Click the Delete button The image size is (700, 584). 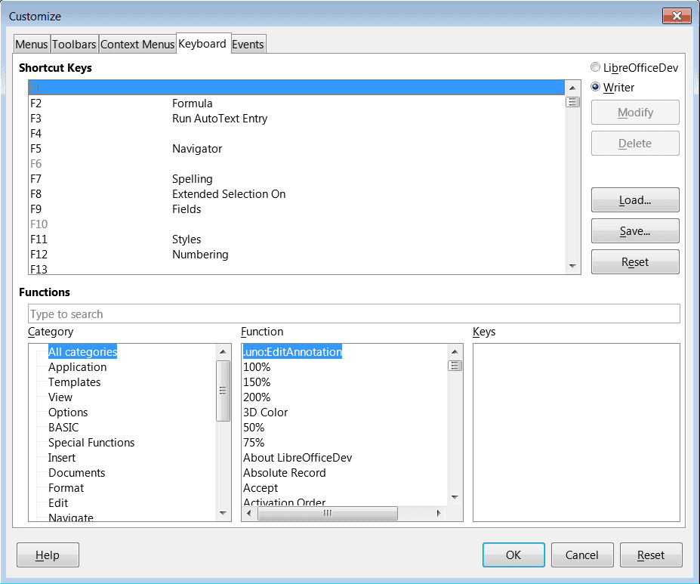635,144
